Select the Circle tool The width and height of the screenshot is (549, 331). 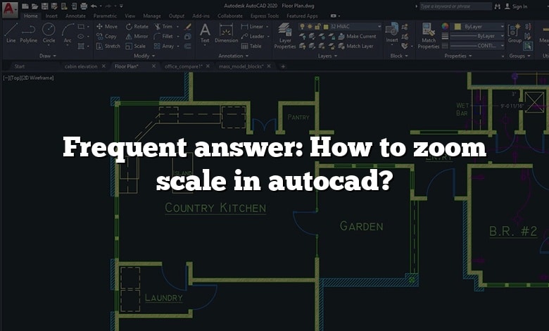point(49,32)
